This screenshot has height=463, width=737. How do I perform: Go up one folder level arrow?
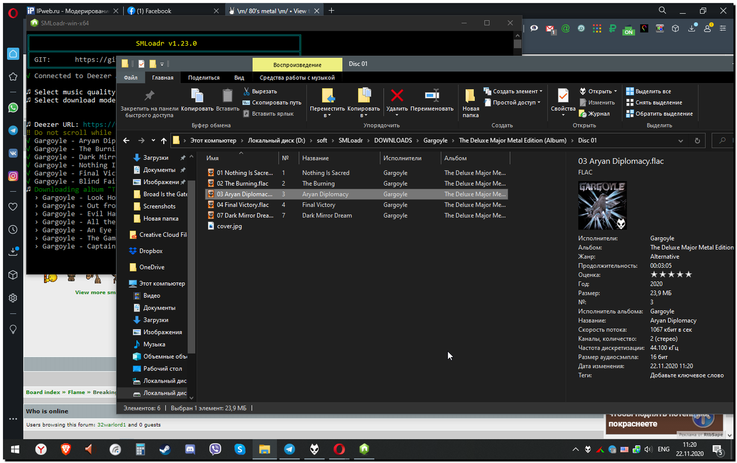point(163,140)
